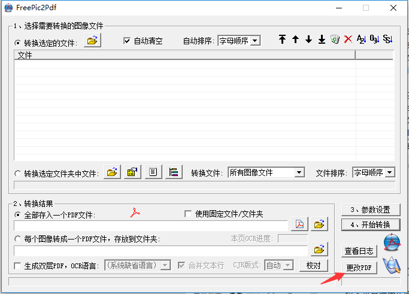Click the blue globe PDF logo icon
The width and height of the screenshot is (409, 294).
[x=392, y=243]
